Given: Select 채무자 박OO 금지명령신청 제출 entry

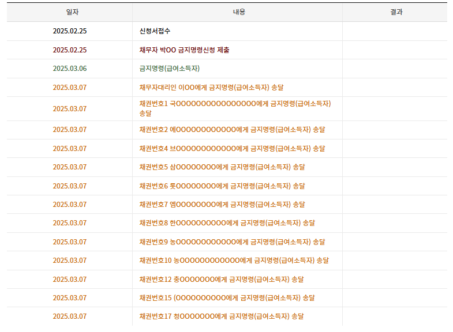Looking at the screenshot, I should (184, 50).
